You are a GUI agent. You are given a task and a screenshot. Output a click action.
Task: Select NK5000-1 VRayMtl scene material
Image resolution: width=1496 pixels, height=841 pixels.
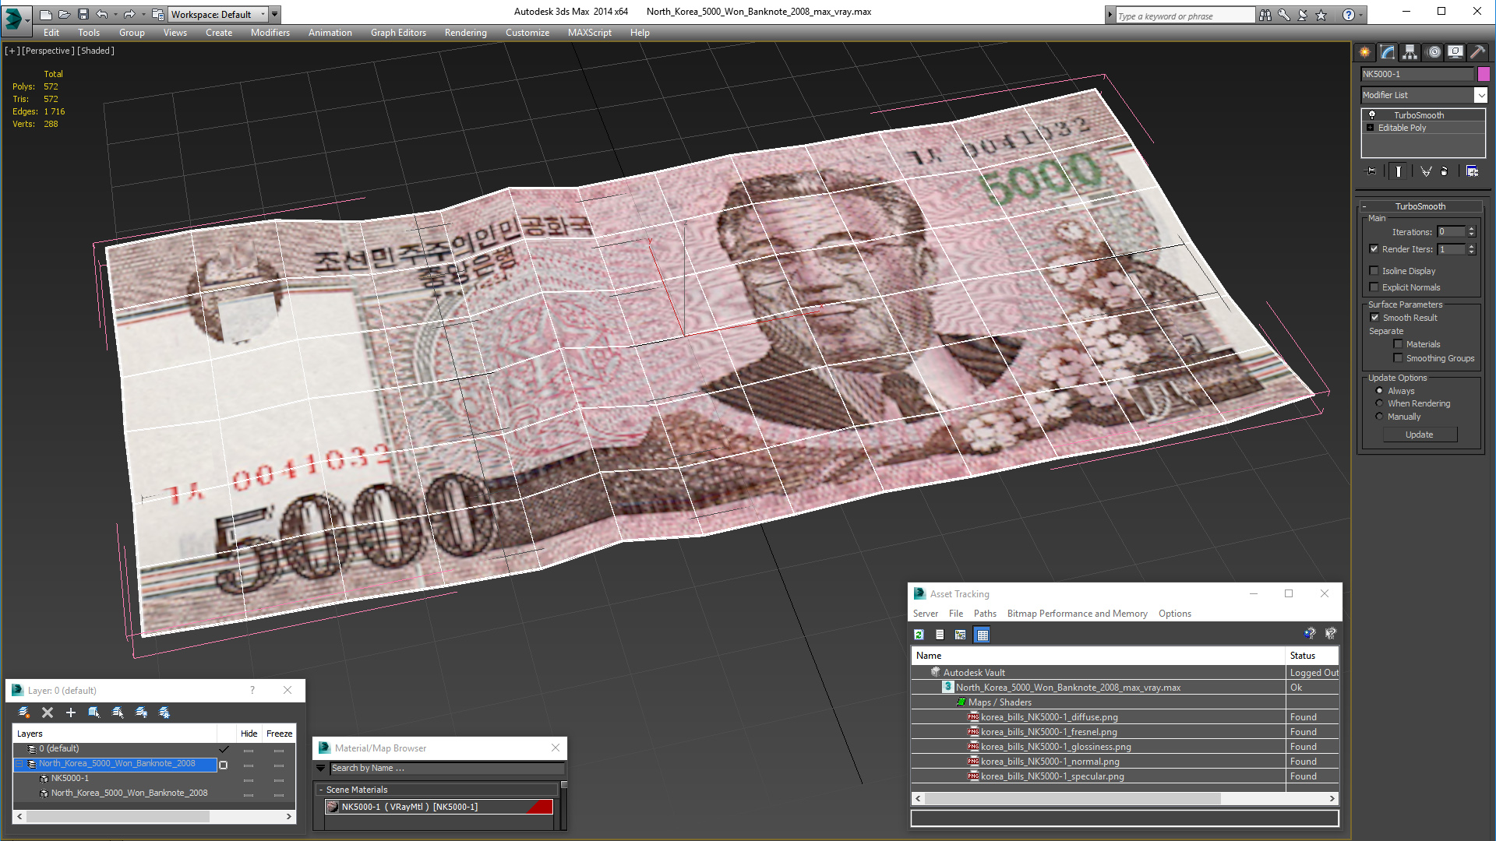click(x=439, y=807)
